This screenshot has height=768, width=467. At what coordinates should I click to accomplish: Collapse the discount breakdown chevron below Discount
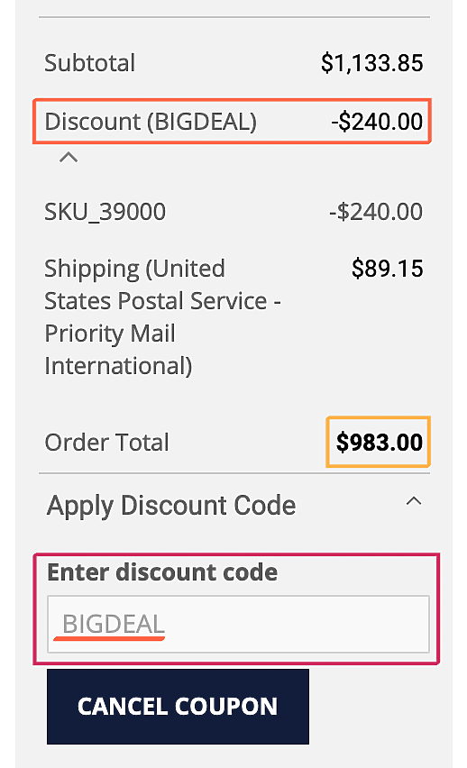pyautogui.click(x=69, y=158)
